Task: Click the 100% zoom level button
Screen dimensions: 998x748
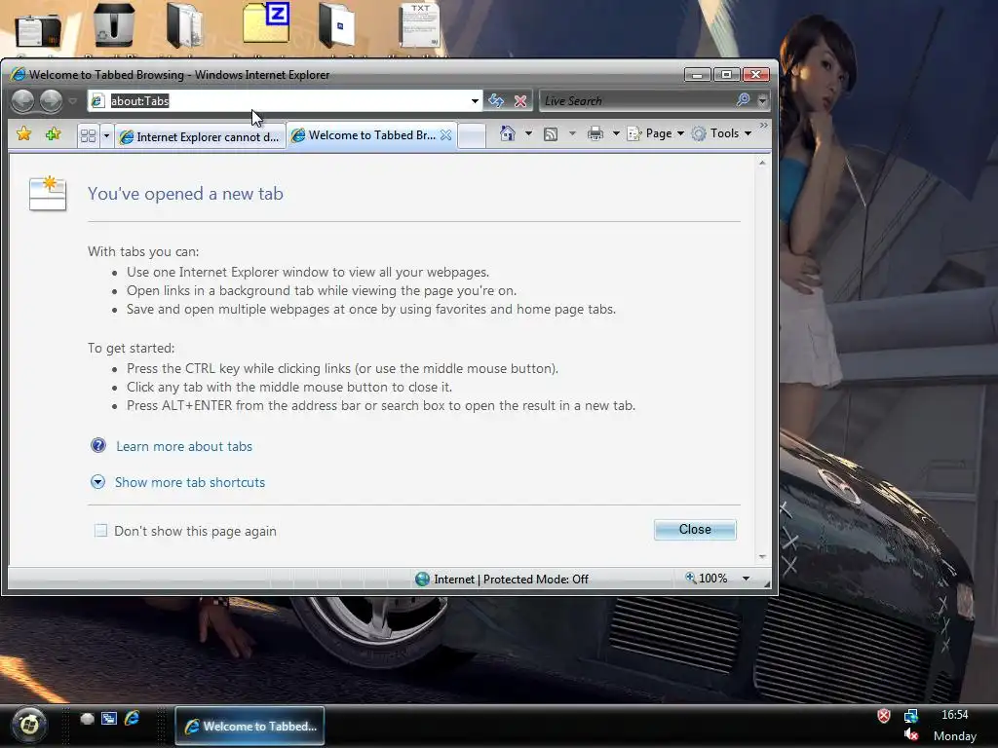Action: click(707, 579)
